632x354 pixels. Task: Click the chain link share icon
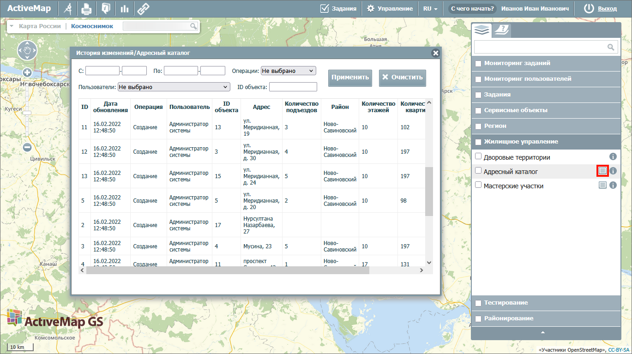(x=144, y=8)
